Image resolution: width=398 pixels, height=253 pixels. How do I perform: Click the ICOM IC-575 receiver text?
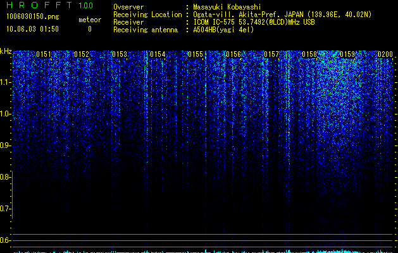(x=254, y=22)
